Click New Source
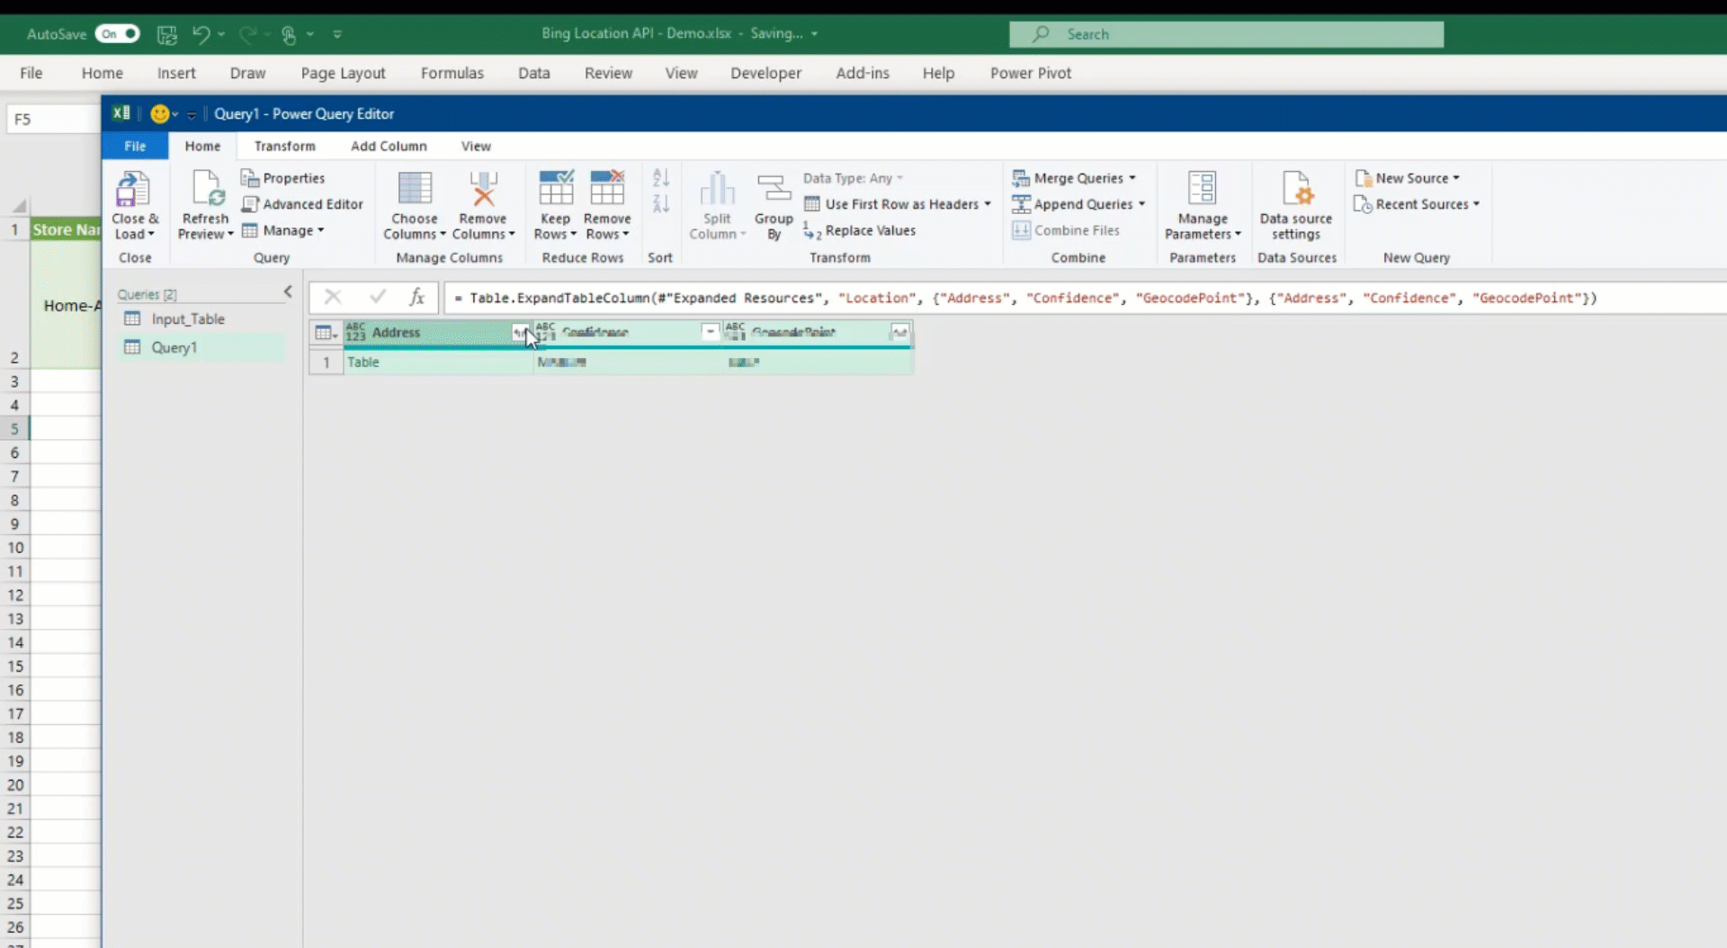1727x948 pixels. (1408, 178)
